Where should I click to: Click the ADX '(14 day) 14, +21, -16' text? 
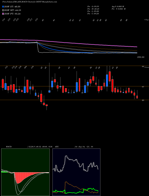click(84, 147)
